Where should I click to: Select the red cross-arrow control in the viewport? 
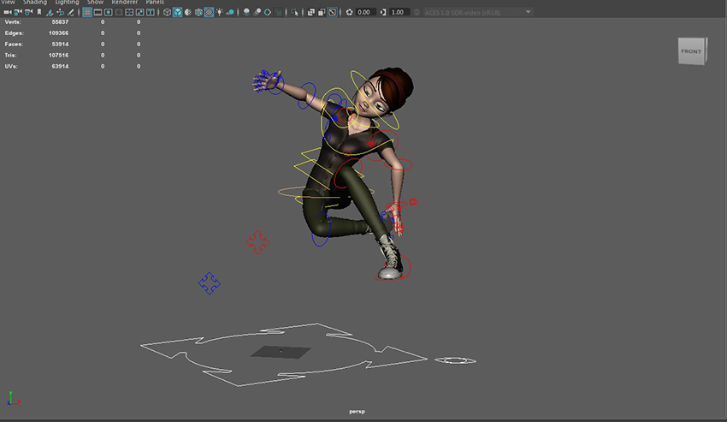point(257,242)
